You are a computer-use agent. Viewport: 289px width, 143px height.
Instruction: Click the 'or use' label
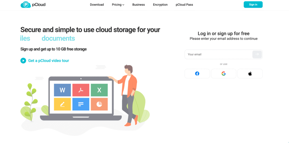(x=224, y=64)
